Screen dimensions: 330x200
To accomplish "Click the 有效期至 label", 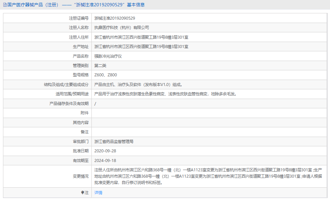I will pyautogui.click(x=81, y=160).
